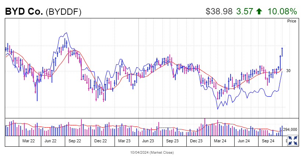Click the Dec 22 date label

(x=100, y=141)
